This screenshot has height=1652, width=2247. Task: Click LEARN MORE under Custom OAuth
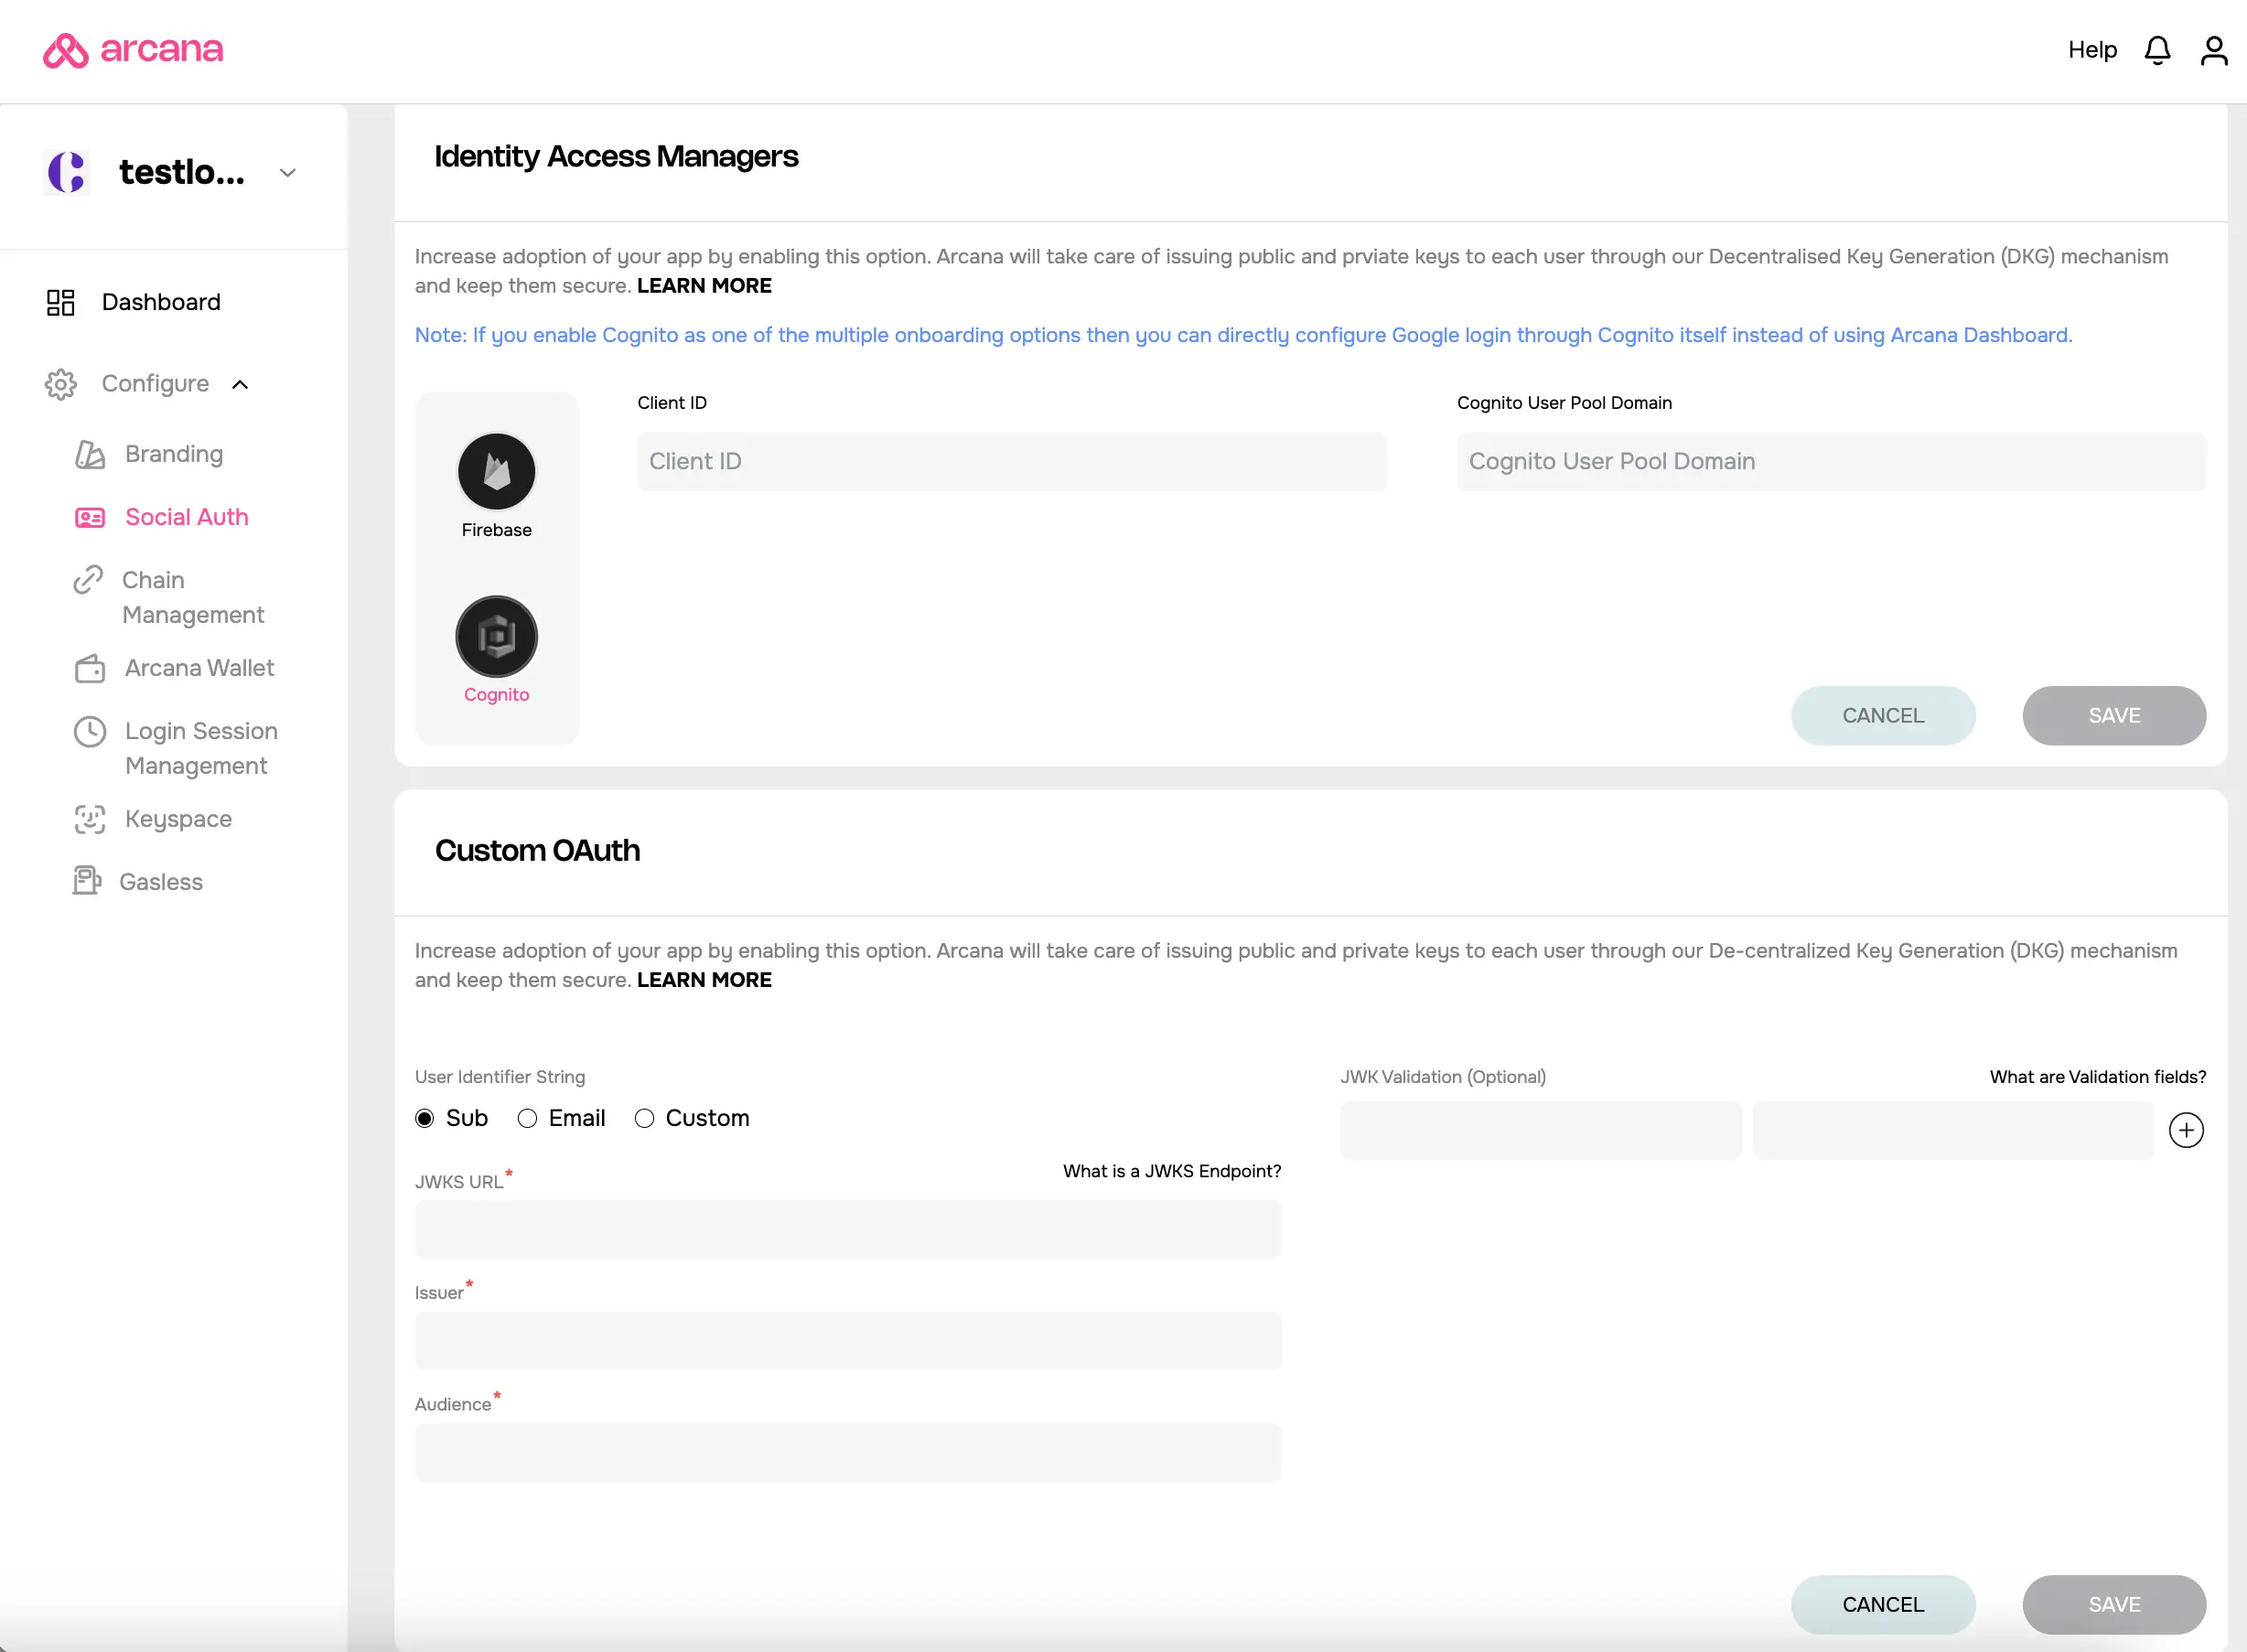[x=704, y=980]
